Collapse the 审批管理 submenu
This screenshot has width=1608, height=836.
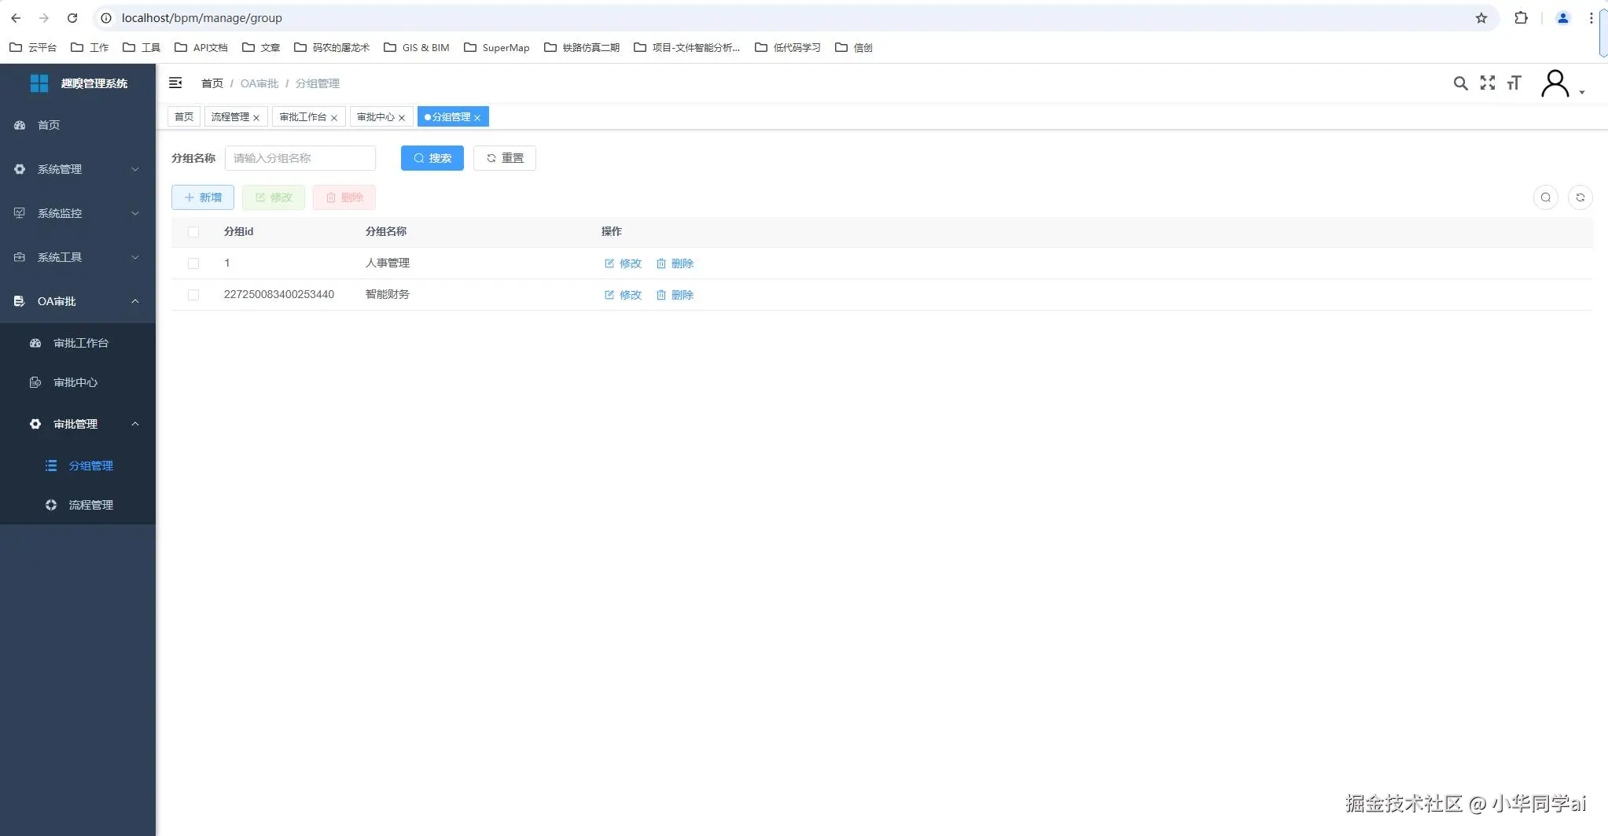(x=78, y=424)
